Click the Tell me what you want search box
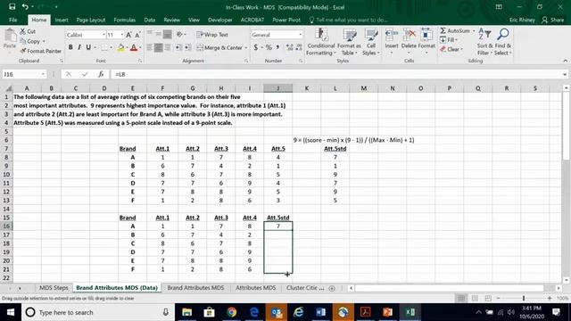This screenshot has width=571, height=321. pyautogui.click(x=348, y=20)
